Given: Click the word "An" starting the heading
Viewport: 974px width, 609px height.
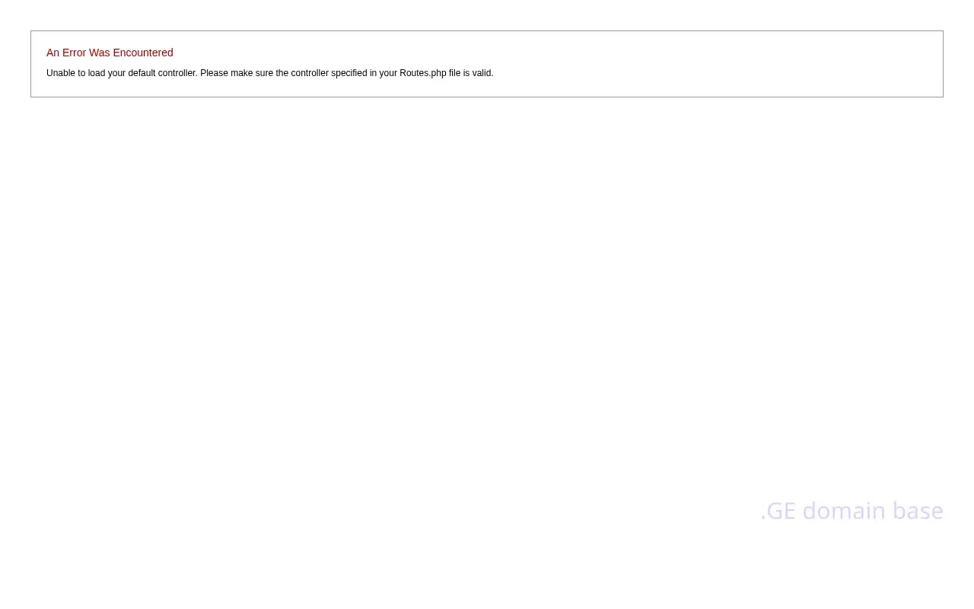Looking at the screenshot, I should click(x=53, y=53).
